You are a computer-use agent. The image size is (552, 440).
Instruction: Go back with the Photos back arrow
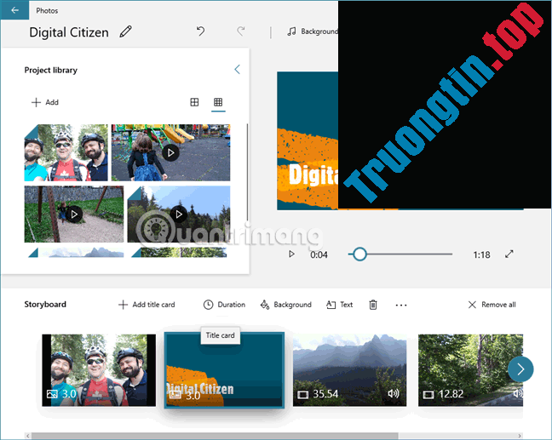tap(14, 10)
